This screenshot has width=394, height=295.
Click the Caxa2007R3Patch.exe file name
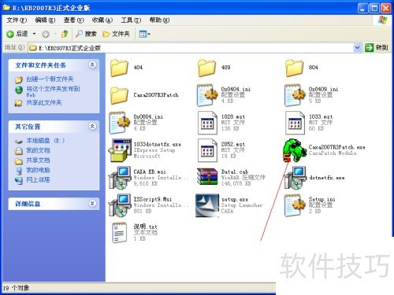[x=336, y=147]
